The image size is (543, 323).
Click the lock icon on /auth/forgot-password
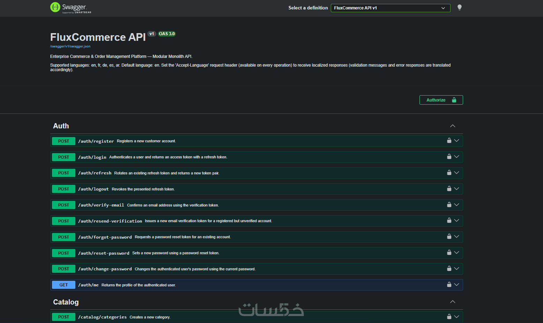tap(449, 236)
